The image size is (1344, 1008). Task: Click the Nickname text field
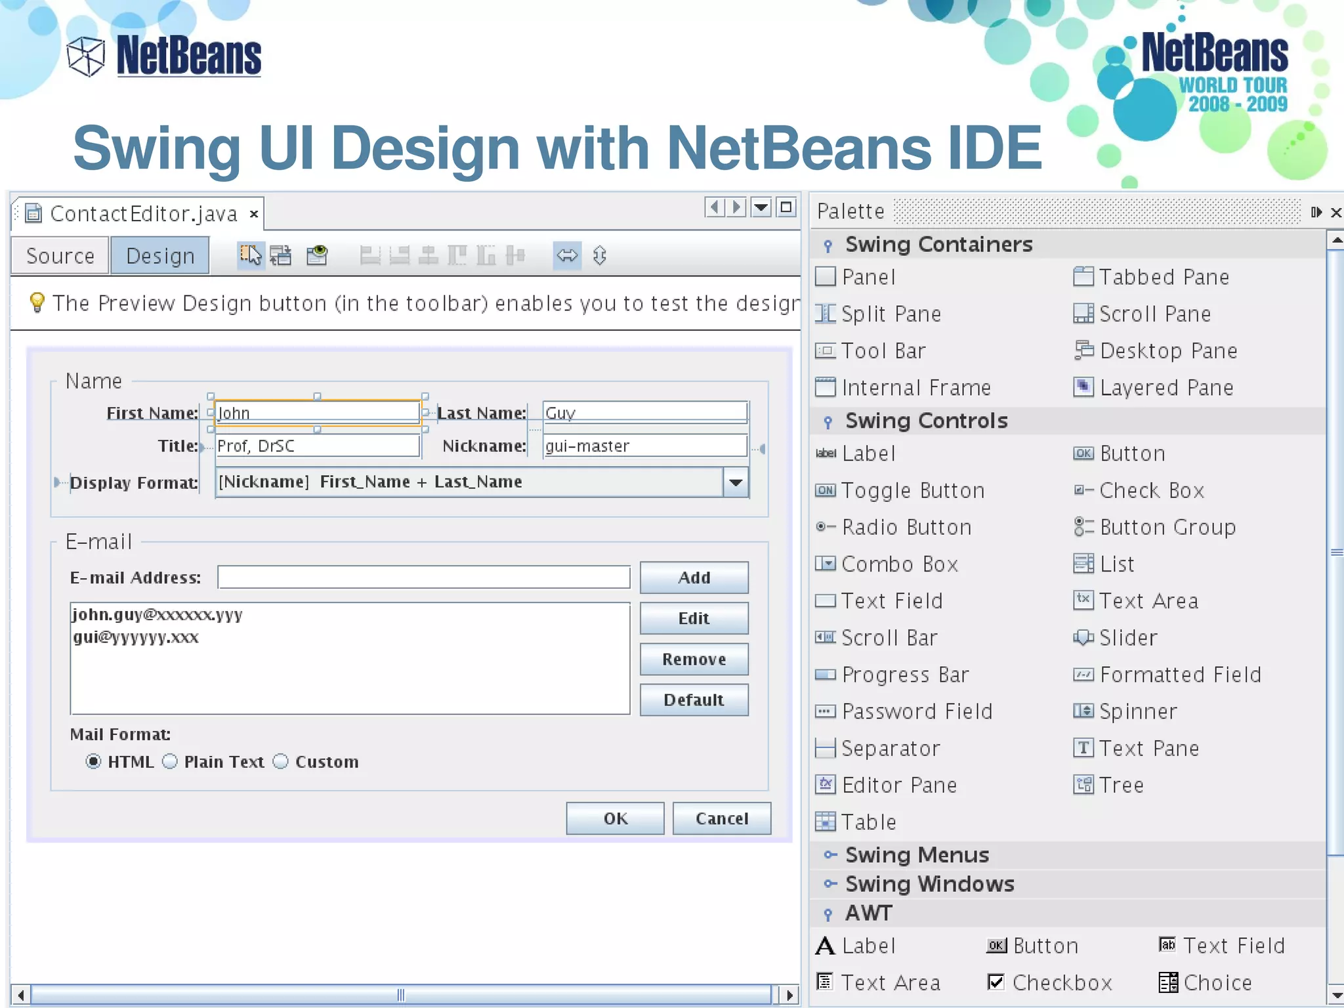click(x=645, y=446)
